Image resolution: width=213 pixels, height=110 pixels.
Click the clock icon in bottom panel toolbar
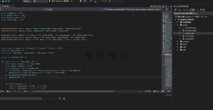pyautogui.click(x=64, y=99)
